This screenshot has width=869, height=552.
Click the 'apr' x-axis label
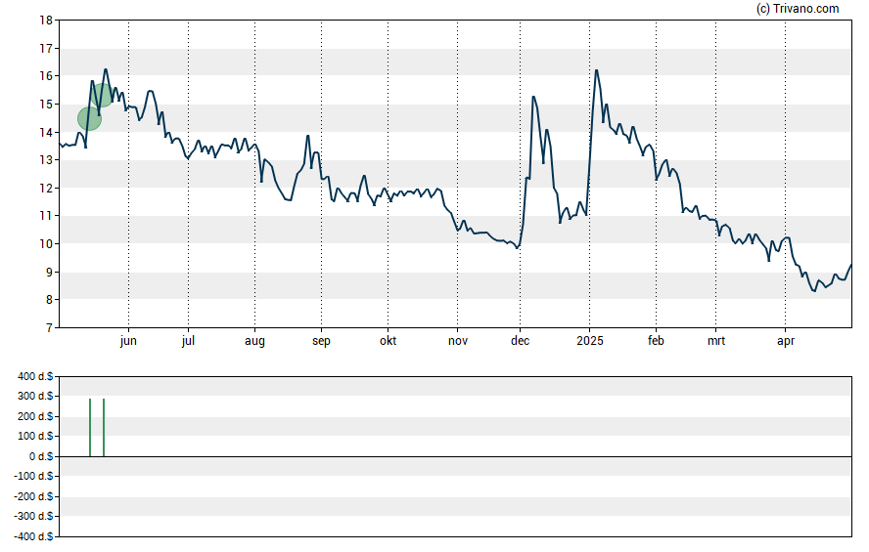(x=786, y=341)
